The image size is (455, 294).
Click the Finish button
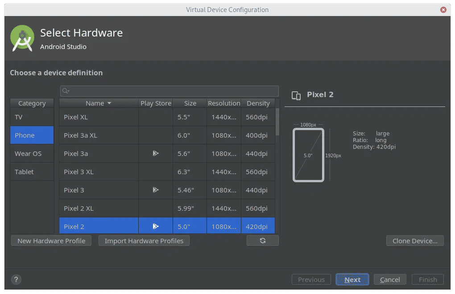coord(428,279)
